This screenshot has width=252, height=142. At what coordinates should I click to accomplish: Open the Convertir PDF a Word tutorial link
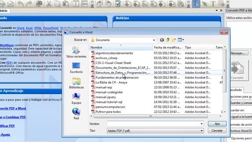[x=13, y=108]
